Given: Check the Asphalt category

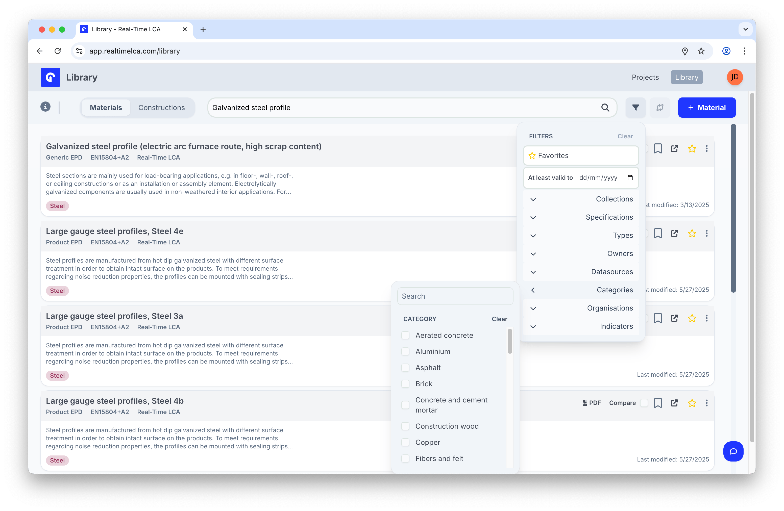Looking at the screenshot, I should 405,368.
